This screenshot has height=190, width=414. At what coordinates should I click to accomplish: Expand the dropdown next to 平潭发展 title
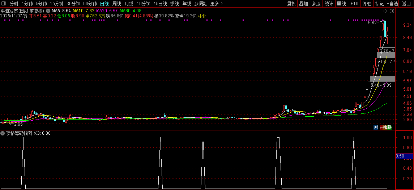[x=48, y=11]
